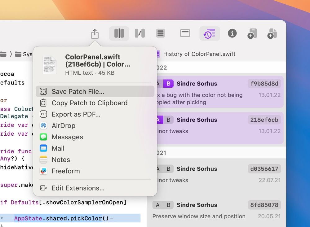The width and height of the screenshot is (310, 227).
Task: Share via Mail
Action: (x=95, y=148)
